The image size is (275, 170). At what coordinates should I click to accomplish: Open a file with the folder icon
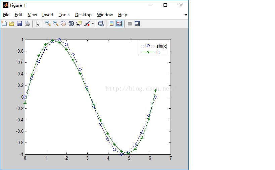click(x=12, y=23)
